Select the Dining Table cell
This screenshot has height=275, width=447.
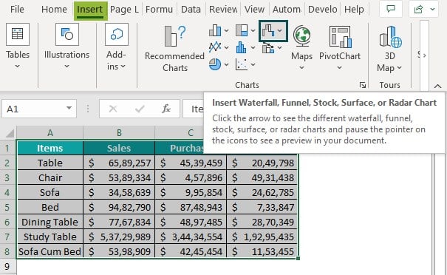50,222
